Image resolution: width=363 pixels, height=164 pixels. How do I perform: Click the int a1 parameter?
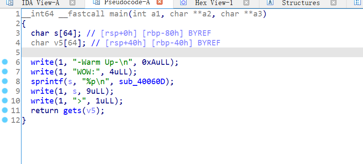[x=147, y=14]
